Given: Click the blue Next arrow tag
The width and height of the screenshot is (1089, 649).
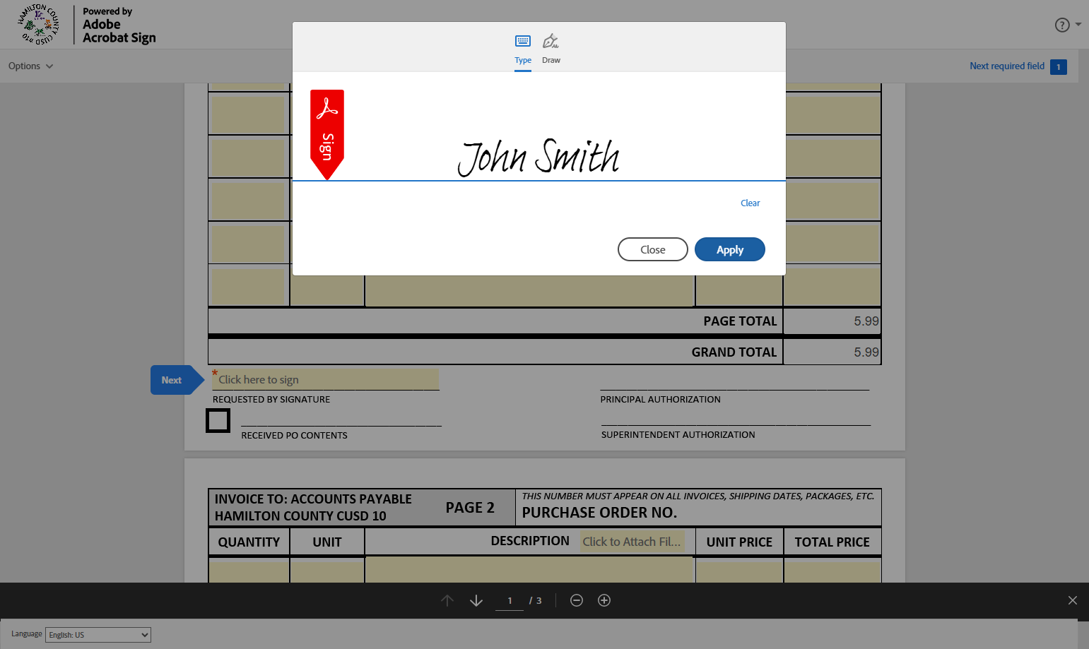Looking at the screenshot, I should (x=177, y=380).
